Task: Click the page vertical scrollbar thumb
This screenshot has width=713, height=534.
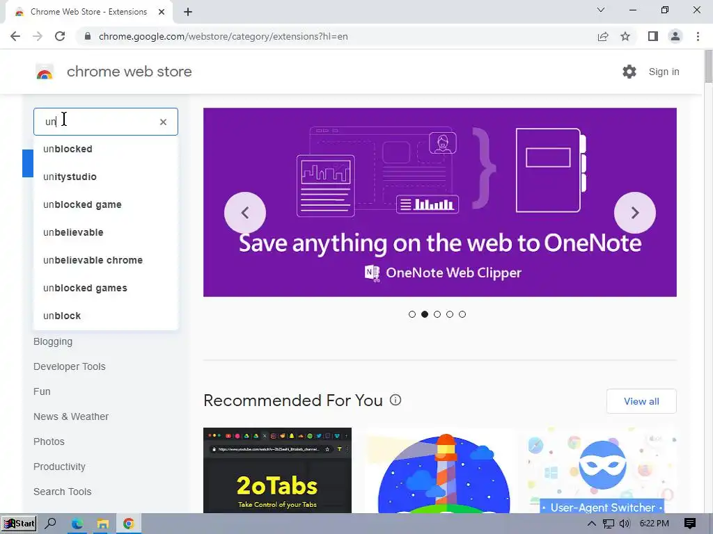Action: (x=708, y=67)
